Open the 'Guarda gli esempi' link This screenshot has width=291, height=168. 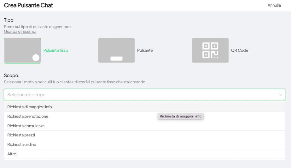point(20,32)
